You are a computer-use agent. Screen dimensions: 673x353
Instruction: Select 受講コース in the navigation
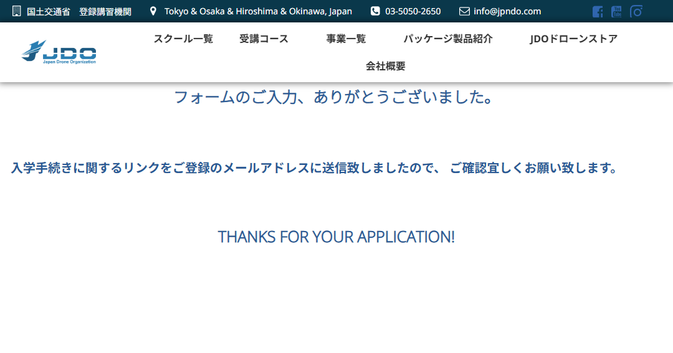pos(264,39)
